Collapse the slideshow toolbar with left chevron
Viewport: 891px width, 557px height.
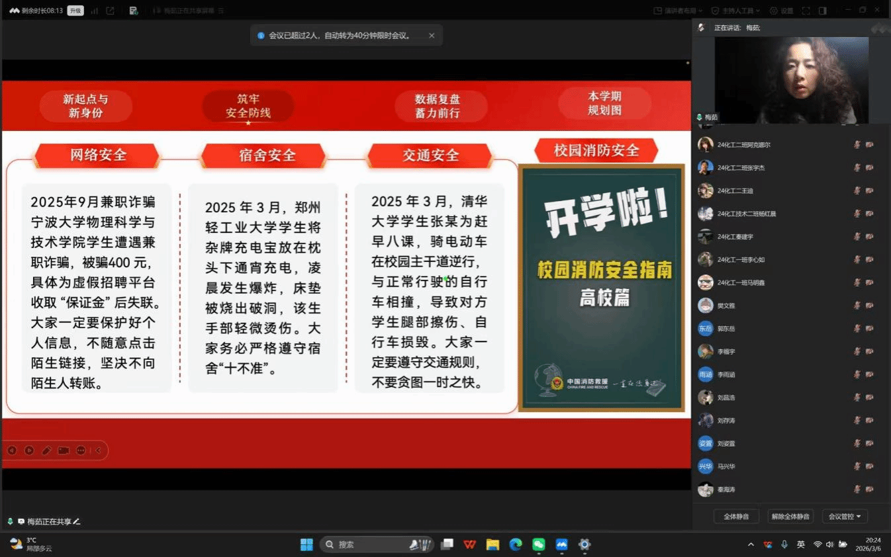98,450
